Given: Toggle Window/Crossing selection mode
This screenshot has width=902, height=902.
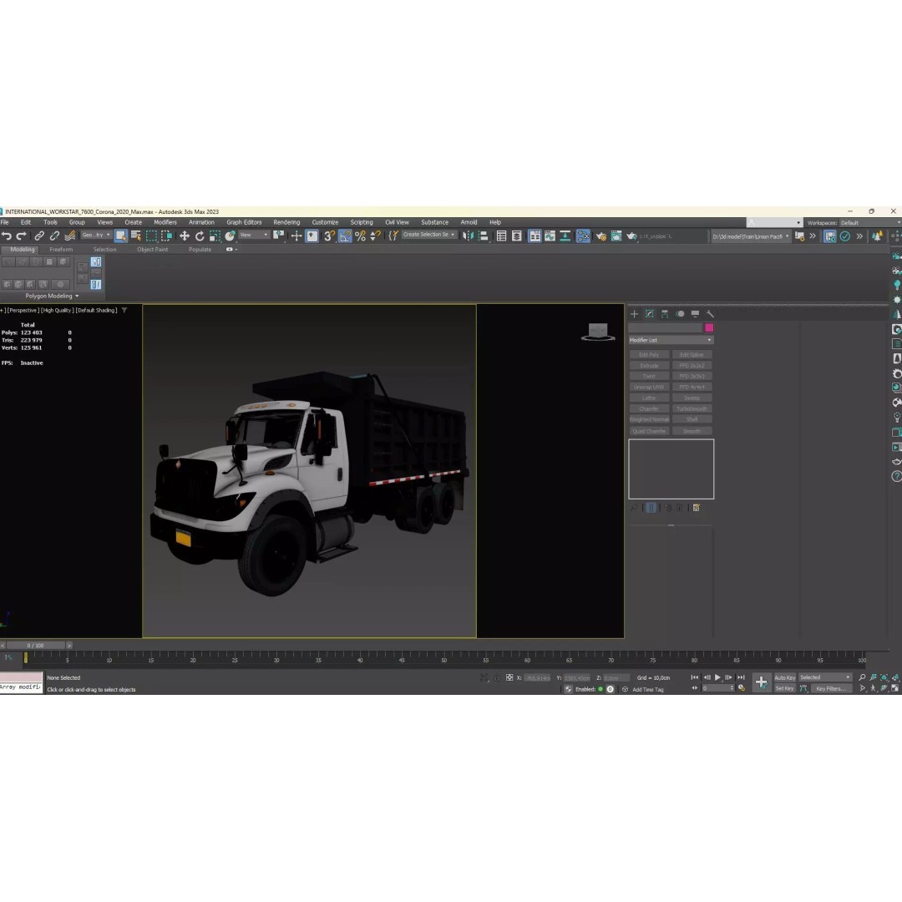Looking at the screenshot, I should 167,236.
